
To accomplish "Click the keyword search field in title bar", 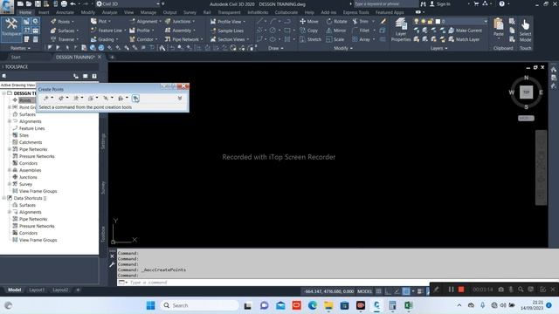I will (386, 3).
